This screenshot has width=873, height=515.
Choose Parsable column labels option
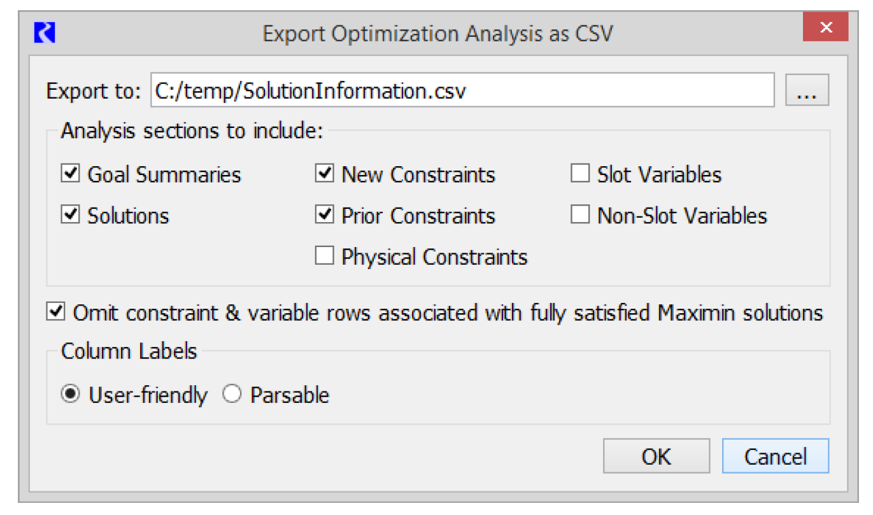coord(232,395)
